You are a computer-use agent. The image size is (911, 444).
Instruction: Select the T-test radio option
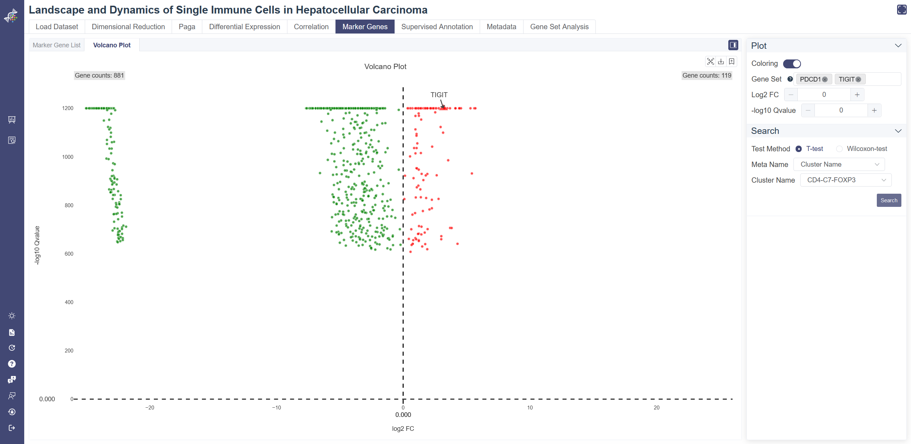click(799, 149)
